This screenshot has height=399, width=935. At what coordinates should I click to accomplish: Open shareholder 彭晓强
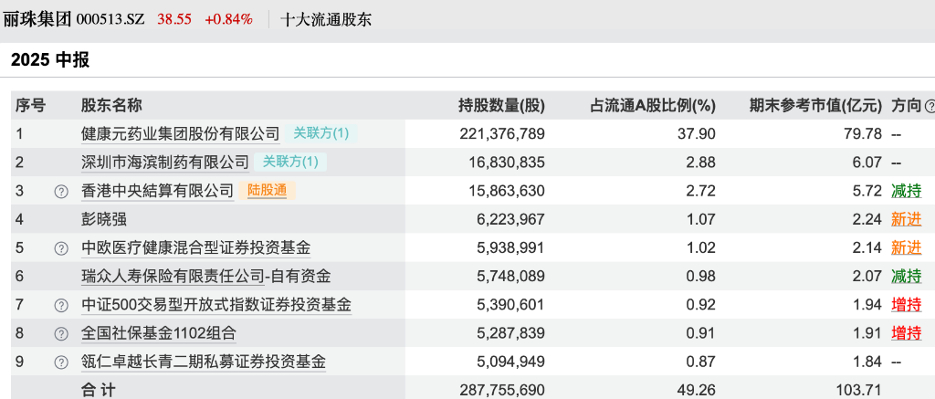pos(104,219)
